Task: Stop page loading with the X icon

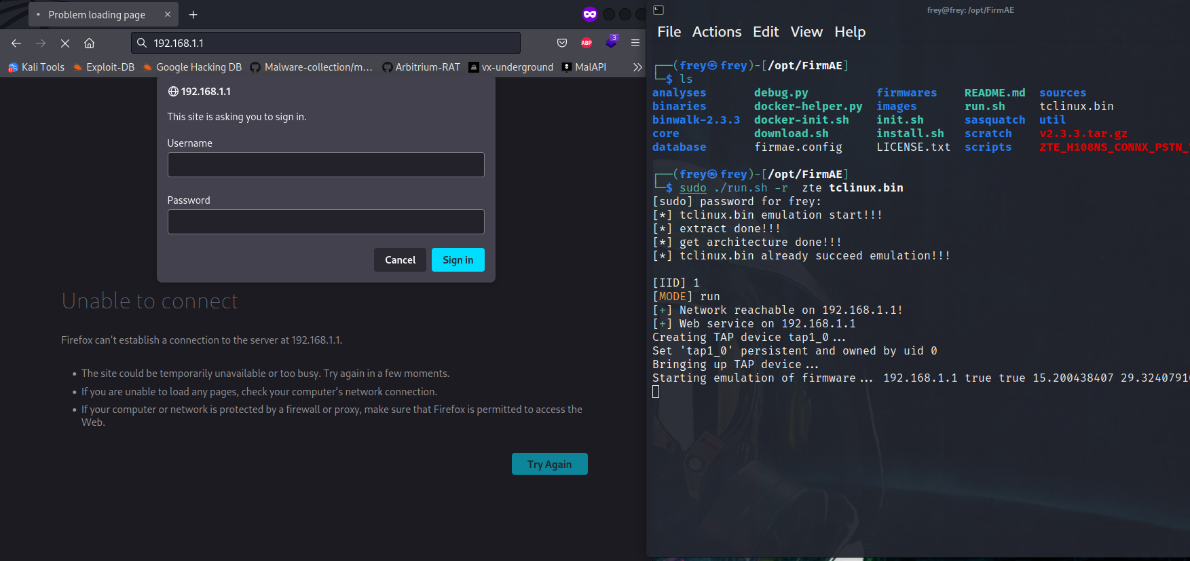Action: click(65, 43)
